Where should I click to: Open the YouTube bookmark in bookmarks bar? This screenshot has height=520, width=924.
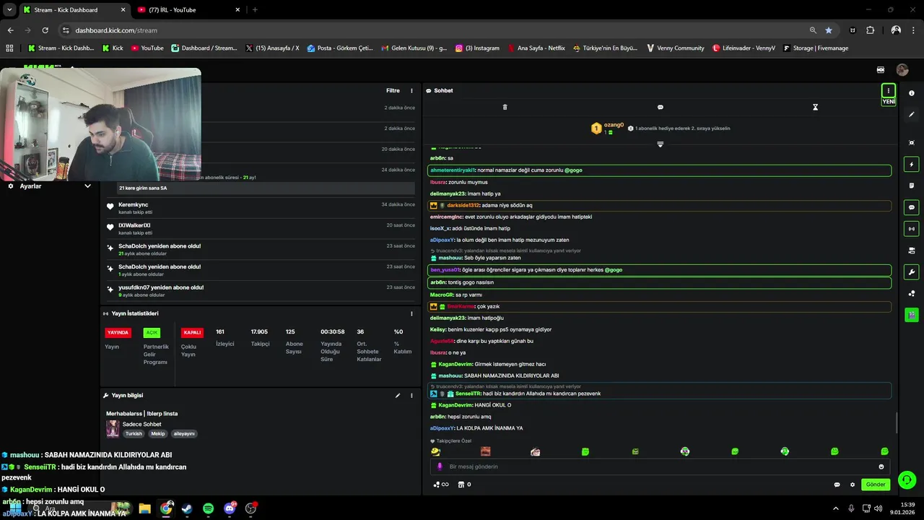(147, 48)
